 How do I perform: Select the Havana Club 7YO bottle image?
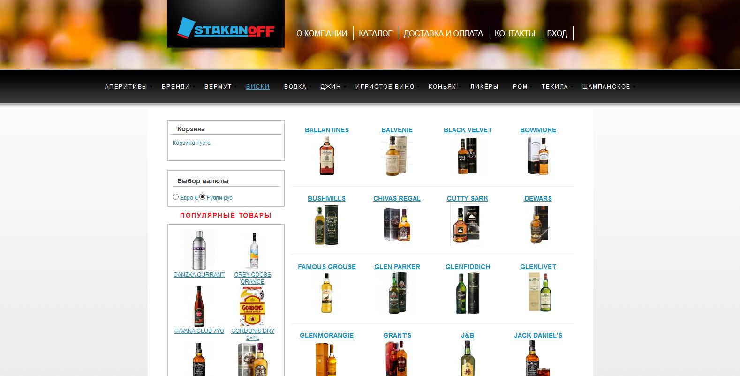(x=199, y=306)
